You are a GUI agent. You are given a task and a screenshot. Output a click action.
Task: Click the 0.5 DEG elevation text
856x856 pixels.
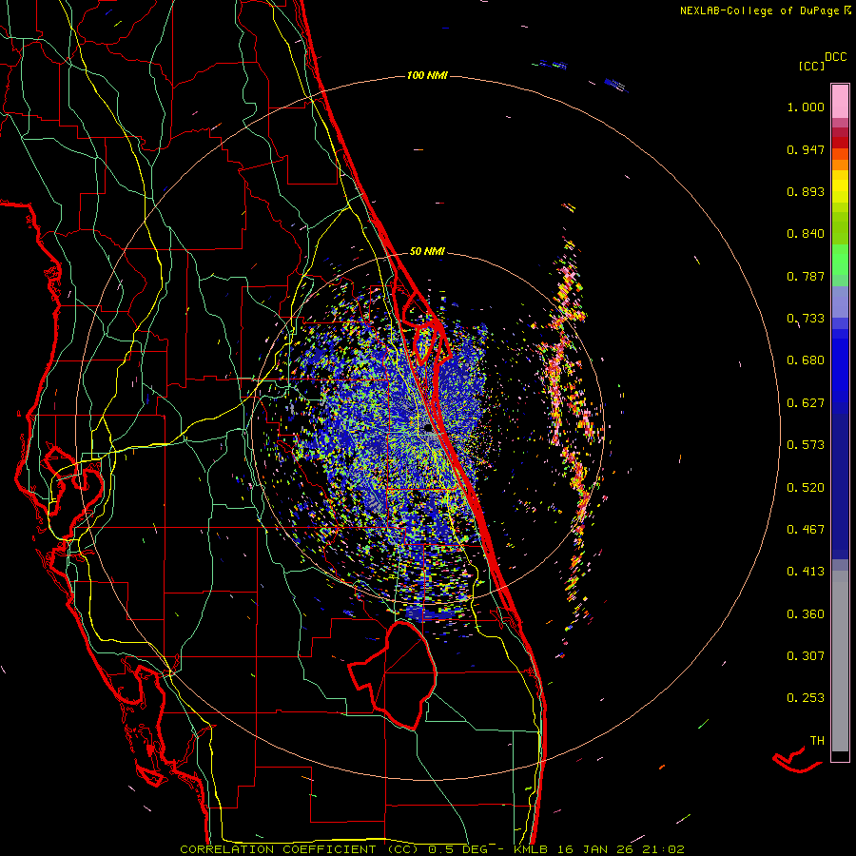(x=457, y=849)
